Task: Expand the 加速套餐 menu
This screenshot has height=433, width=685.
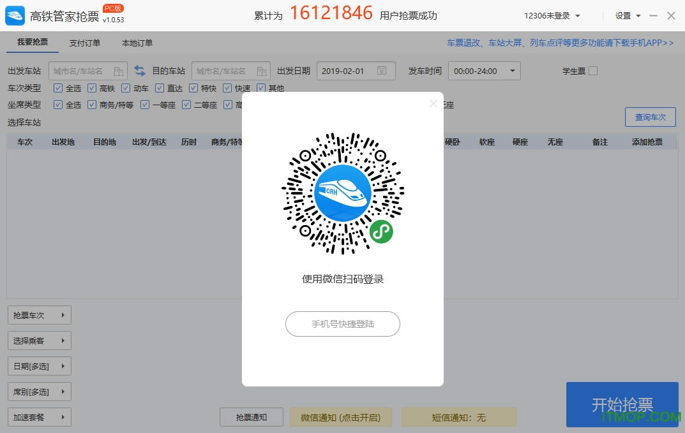Action: (x=40, y=417)
